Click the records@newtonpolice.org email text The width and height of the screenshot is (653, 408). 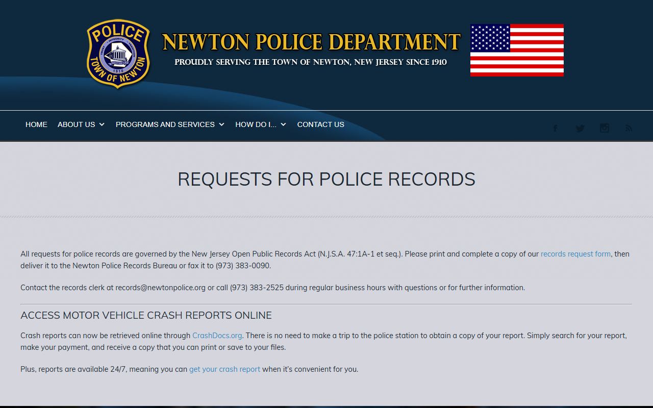(x=160, y=288)
